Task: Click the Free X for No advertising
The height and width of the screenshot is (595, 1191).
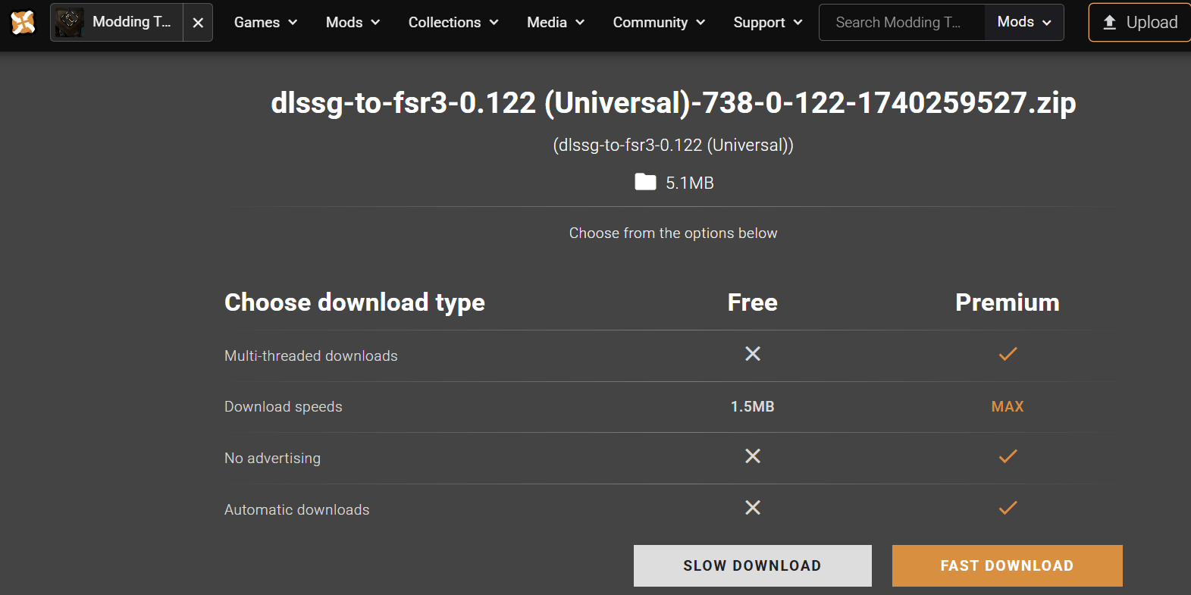Action: tap(752, 456)
